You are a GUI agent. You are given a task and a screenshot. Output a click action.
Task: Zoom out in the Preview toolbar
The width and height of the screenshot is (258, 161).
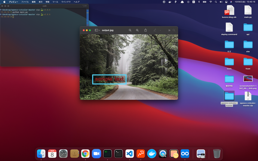click(x=130, y=30)
